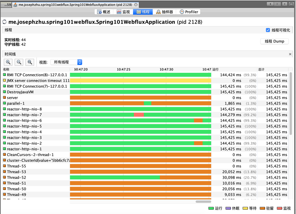
Task: Switch to the 监视 tab
Action: pyautogui.click(x=123, y=12)
